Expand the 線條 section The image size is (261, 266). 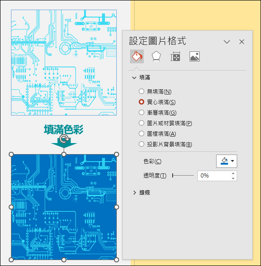point(135,193)
